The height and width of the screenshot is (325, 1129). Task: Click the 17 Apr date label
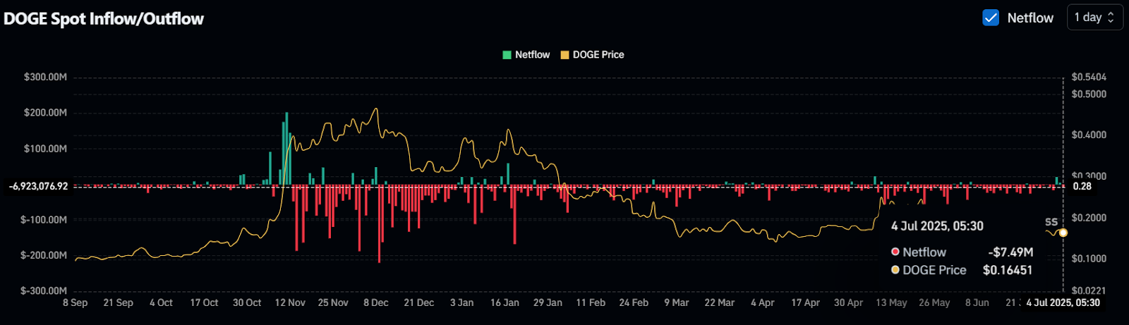[806, 302]
